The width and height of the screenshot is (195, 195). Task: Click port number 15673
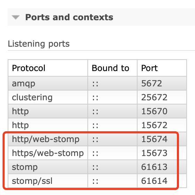[154, 153]
